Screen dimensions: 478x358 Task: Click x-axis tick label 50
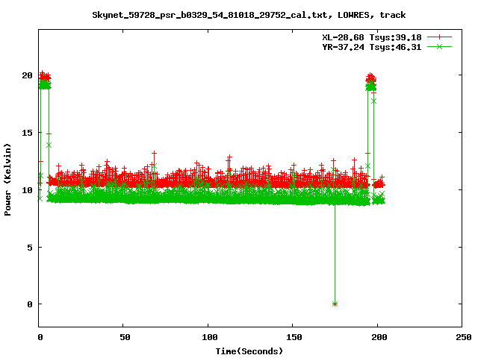125,337
